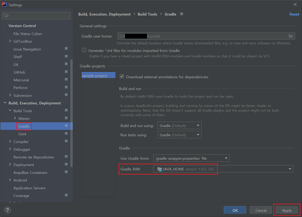Screen dimensions: 302x217
Task: Expand GitToolBox tree node
Action: click(10, 41)
